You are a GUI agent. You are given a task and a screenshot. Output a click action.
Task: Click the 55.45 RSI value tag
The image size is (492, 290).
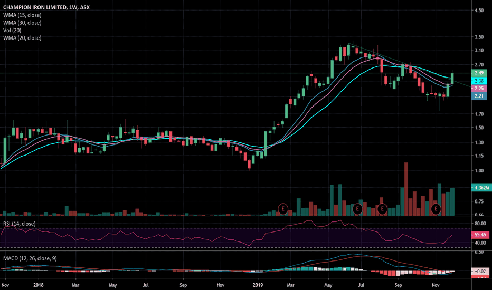click(480, 235)
